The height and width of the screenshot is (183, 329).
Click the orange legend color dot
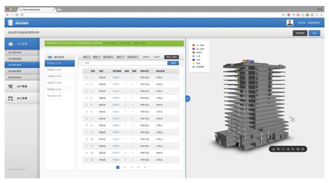pyautogui.click(x=194, y=45)
